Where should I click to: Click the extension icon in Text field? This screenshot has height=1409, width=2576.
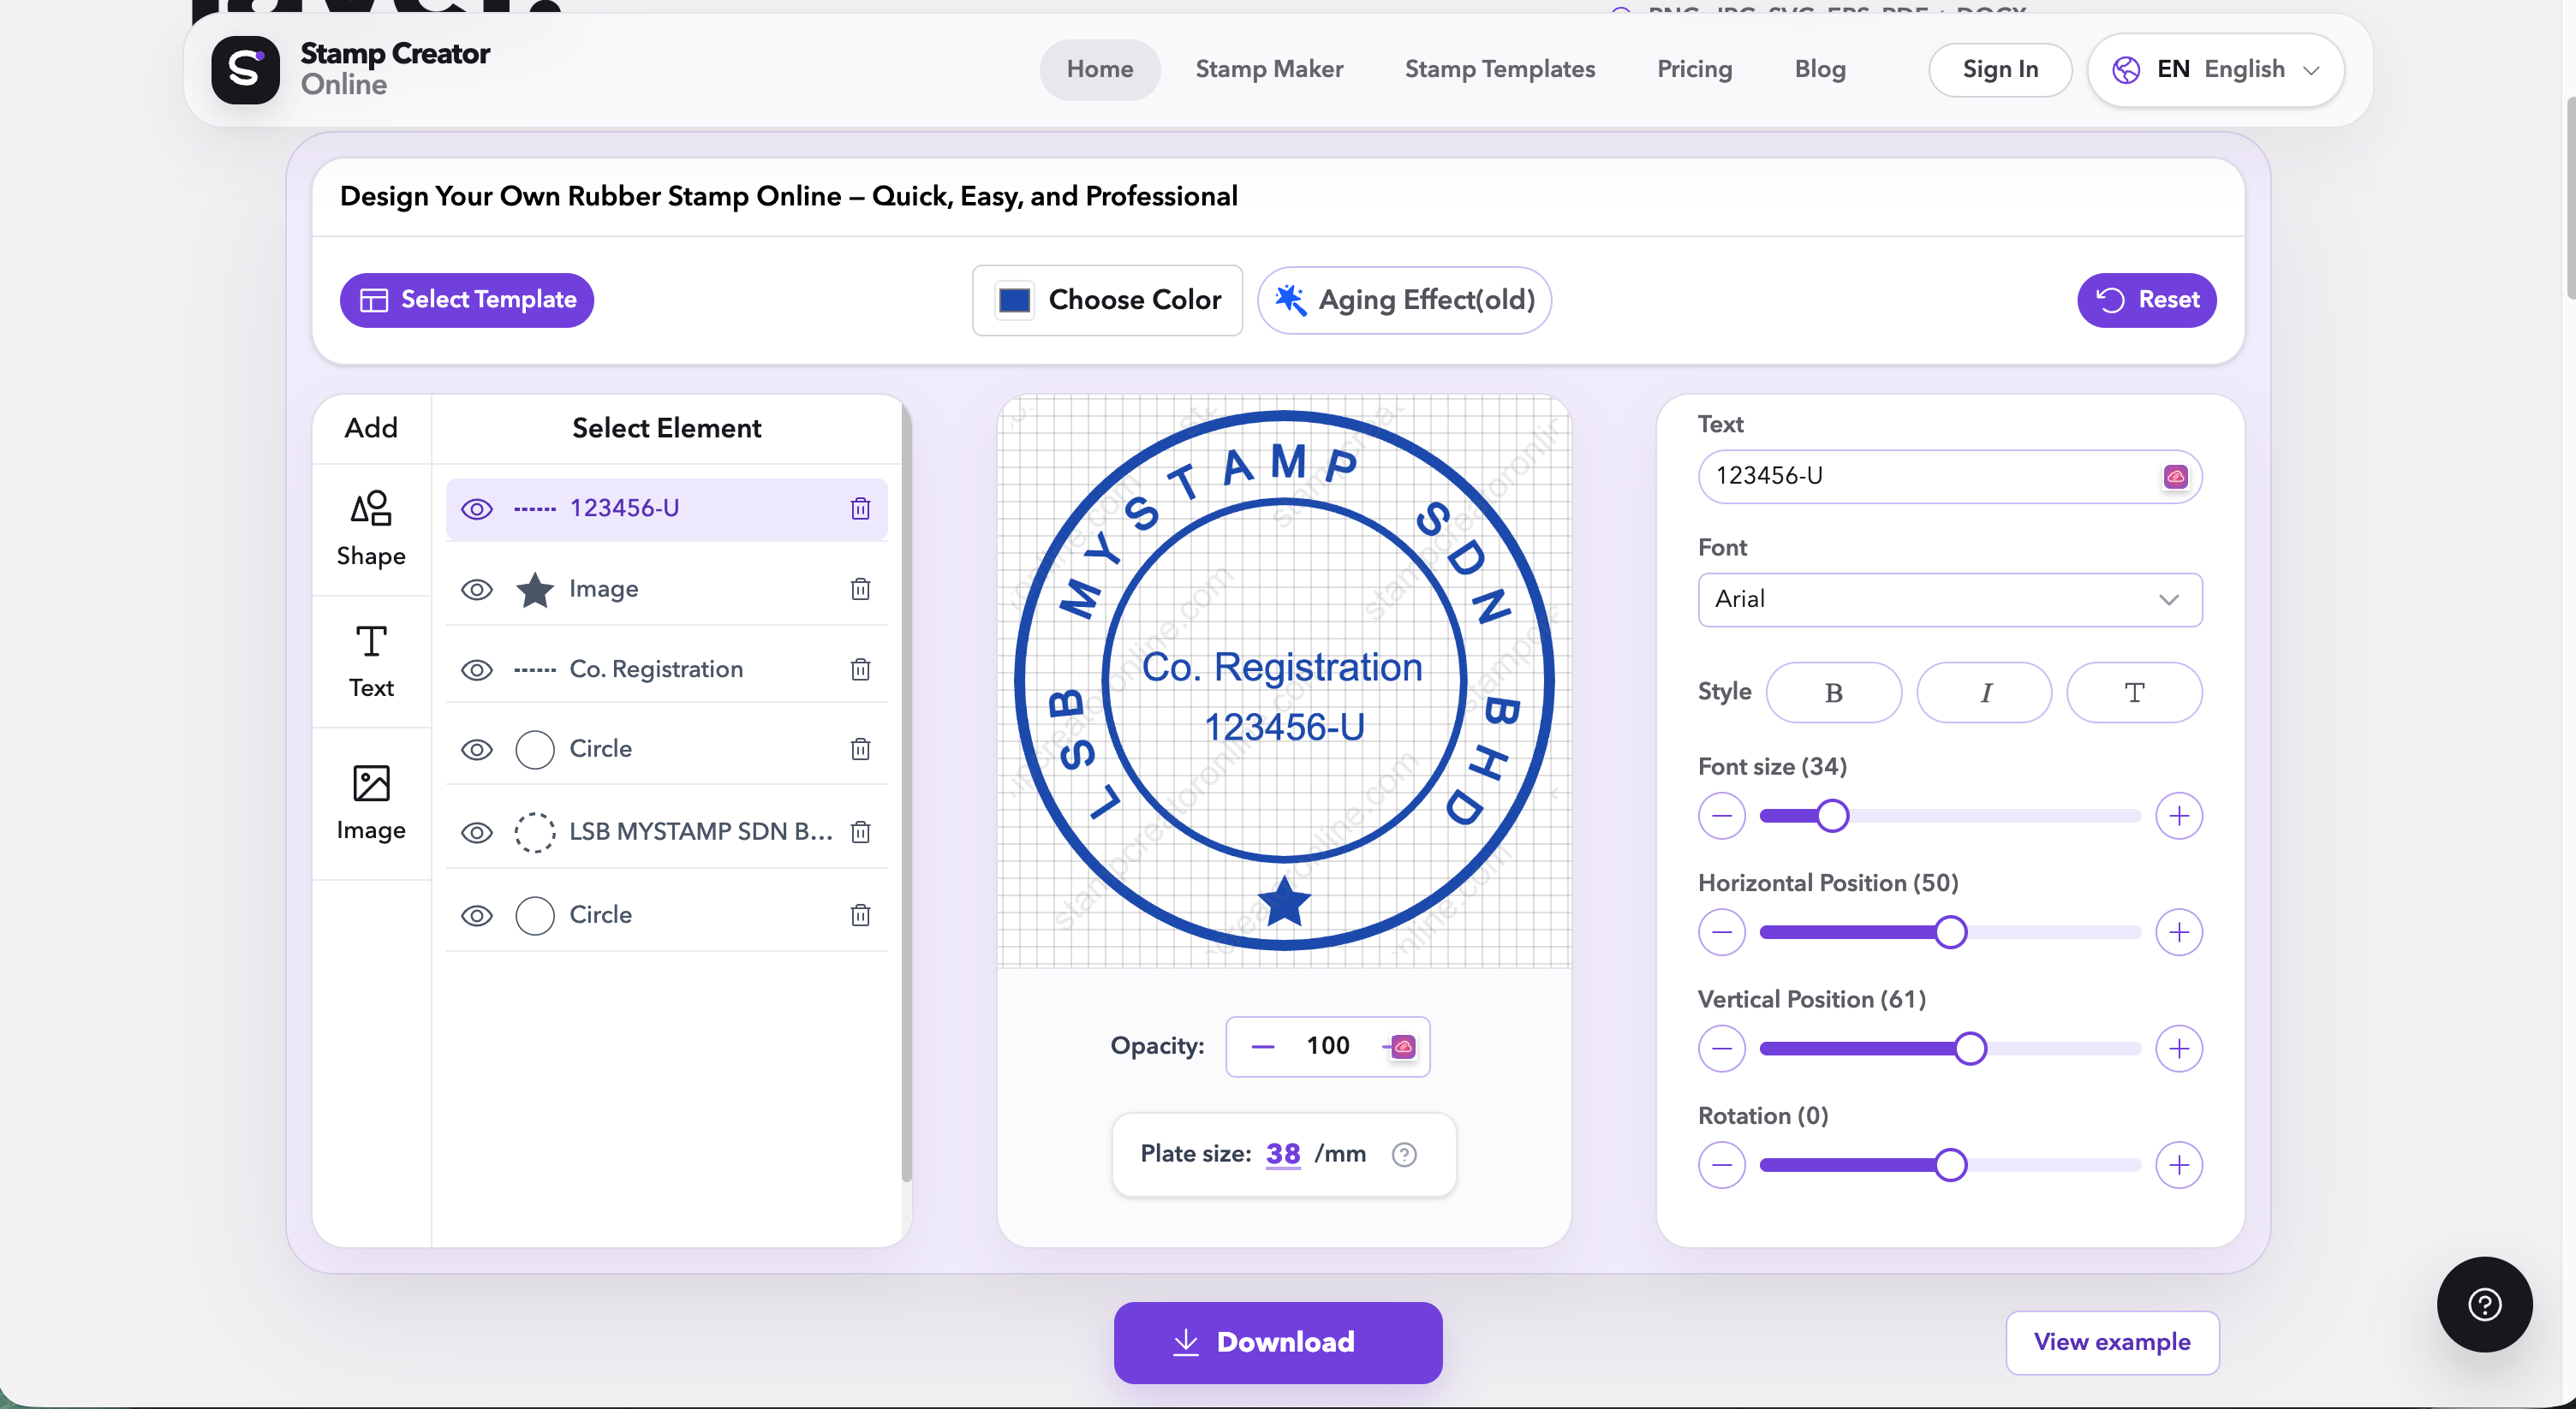[x=2175, y=477]
